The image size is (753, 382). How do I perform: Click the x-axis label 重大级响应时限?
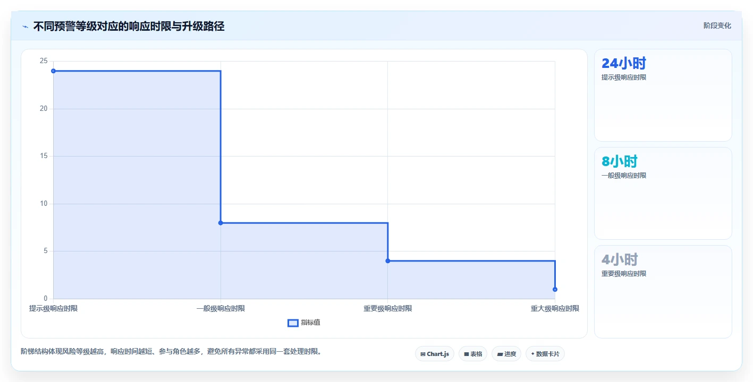coord(555,308)
